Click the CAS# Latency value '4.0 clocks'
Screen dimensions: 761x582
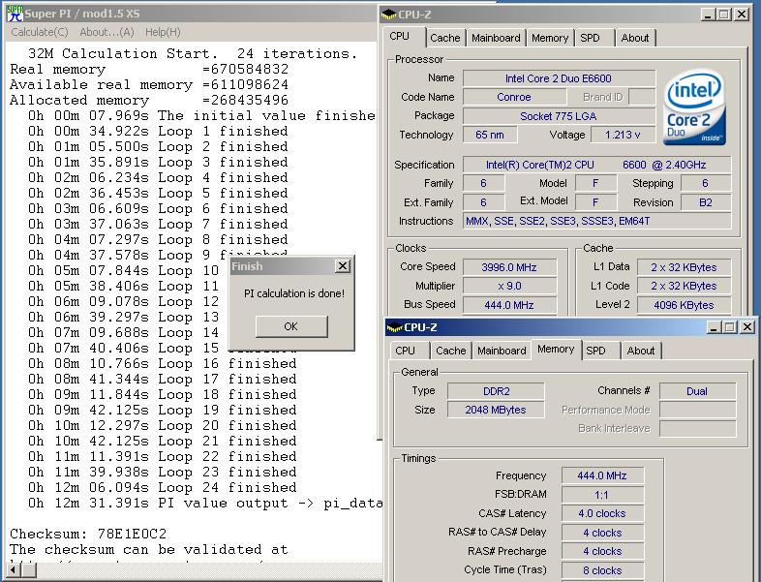[602, 513]
